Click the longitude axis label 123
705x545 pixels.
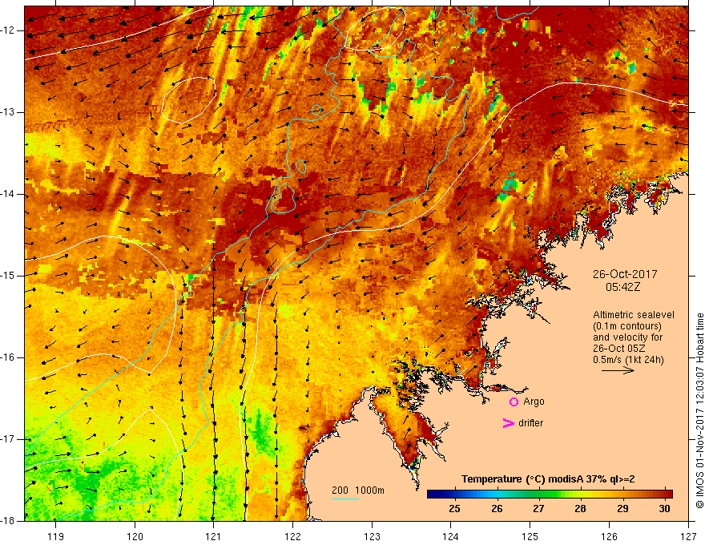372,536
